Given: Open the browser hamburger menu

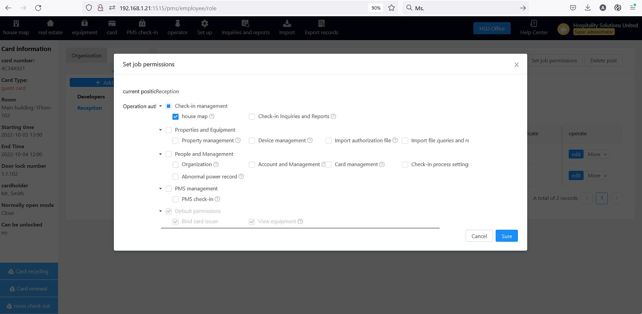Looking at the screenshot, I should 633,8.
